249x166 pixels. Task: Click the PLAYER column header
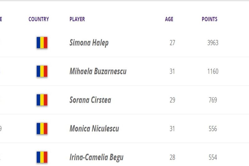coord(77,19)
